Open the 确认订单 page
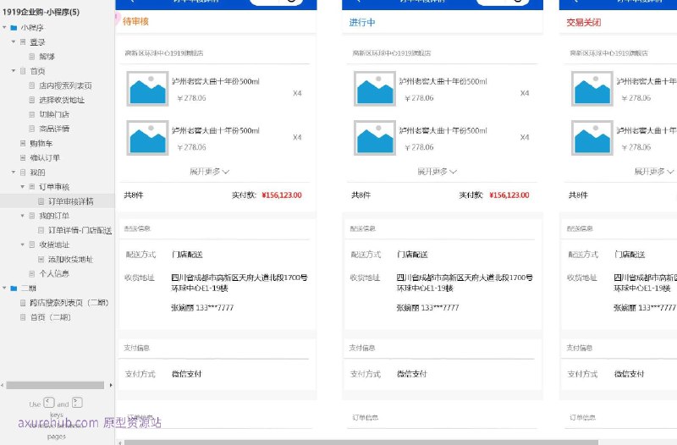 pos(45,158)
